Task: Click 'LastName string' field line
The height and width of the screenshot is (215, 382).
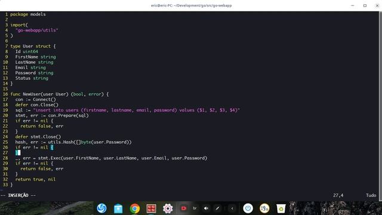Action: click(x=35, y=62)
